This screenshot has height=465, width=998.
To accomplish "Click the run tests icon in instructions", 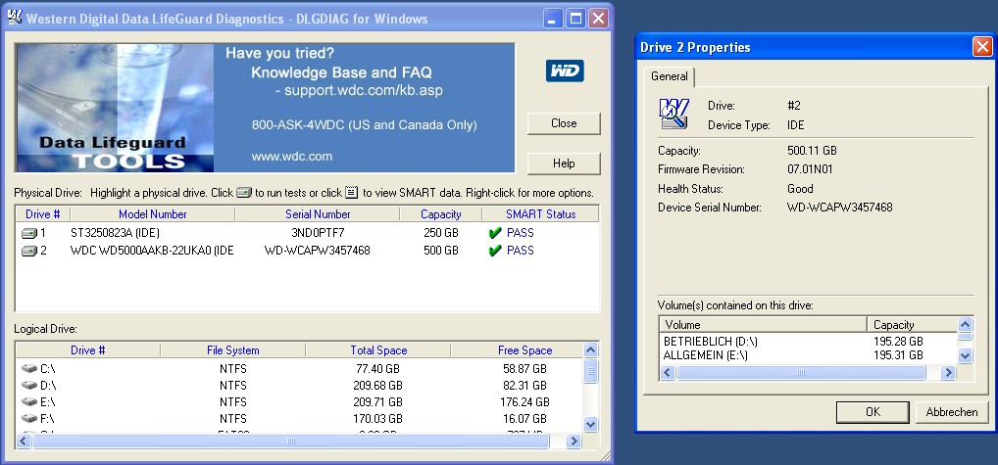I will [x=244, y=193].
